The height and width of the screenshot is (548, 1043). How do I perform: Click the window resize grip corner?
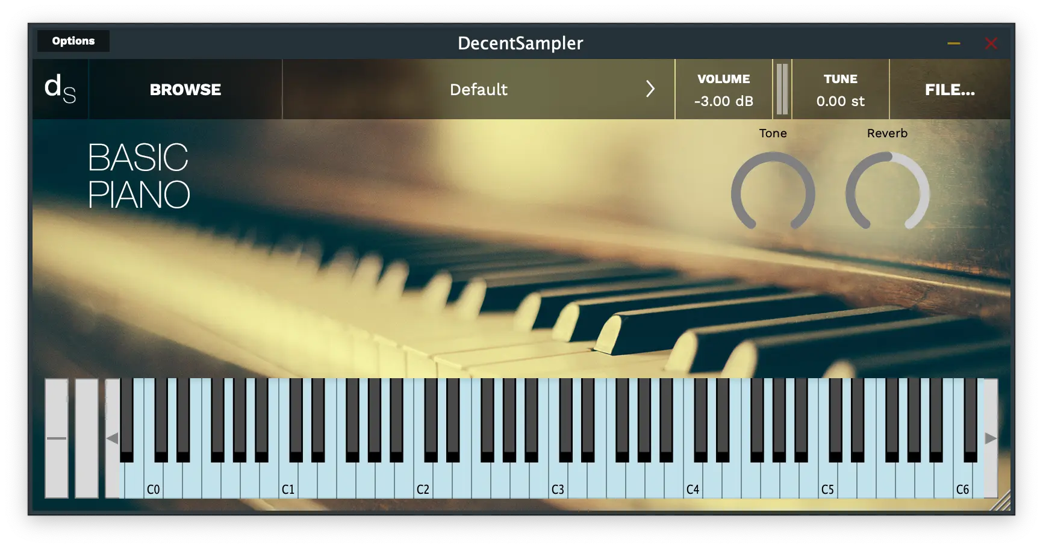1001,502
